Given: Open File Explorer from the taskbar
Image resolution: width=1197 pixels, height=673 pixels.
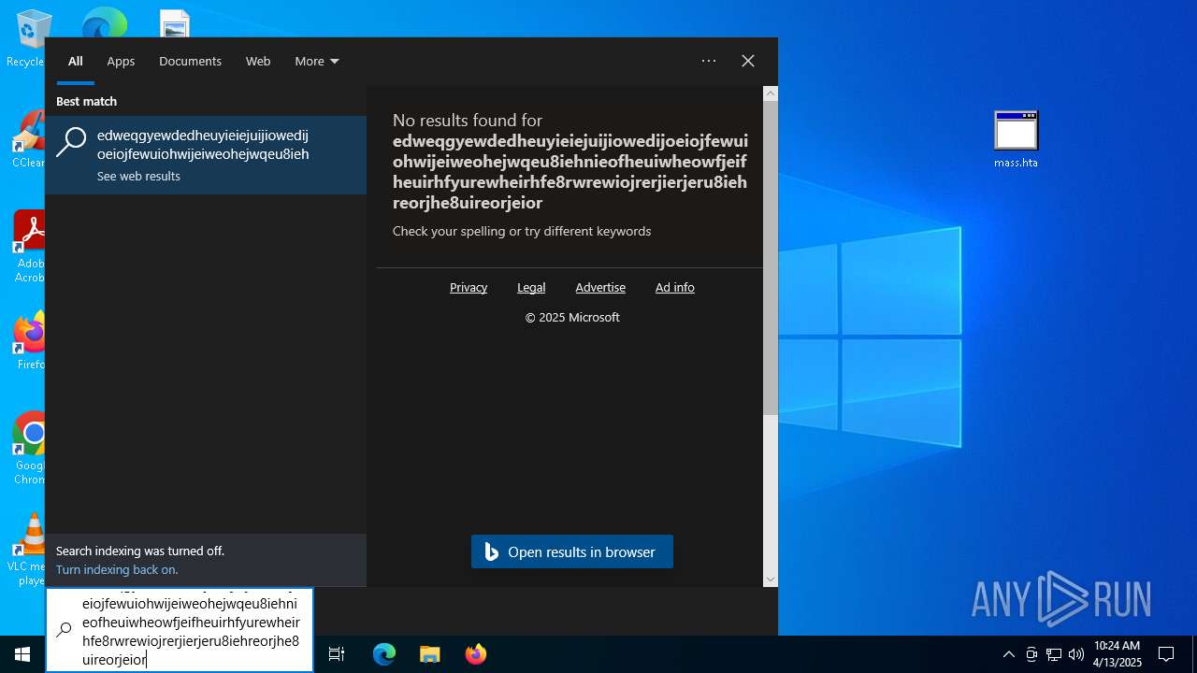Looking at the screenshot, I should [429, 654].
